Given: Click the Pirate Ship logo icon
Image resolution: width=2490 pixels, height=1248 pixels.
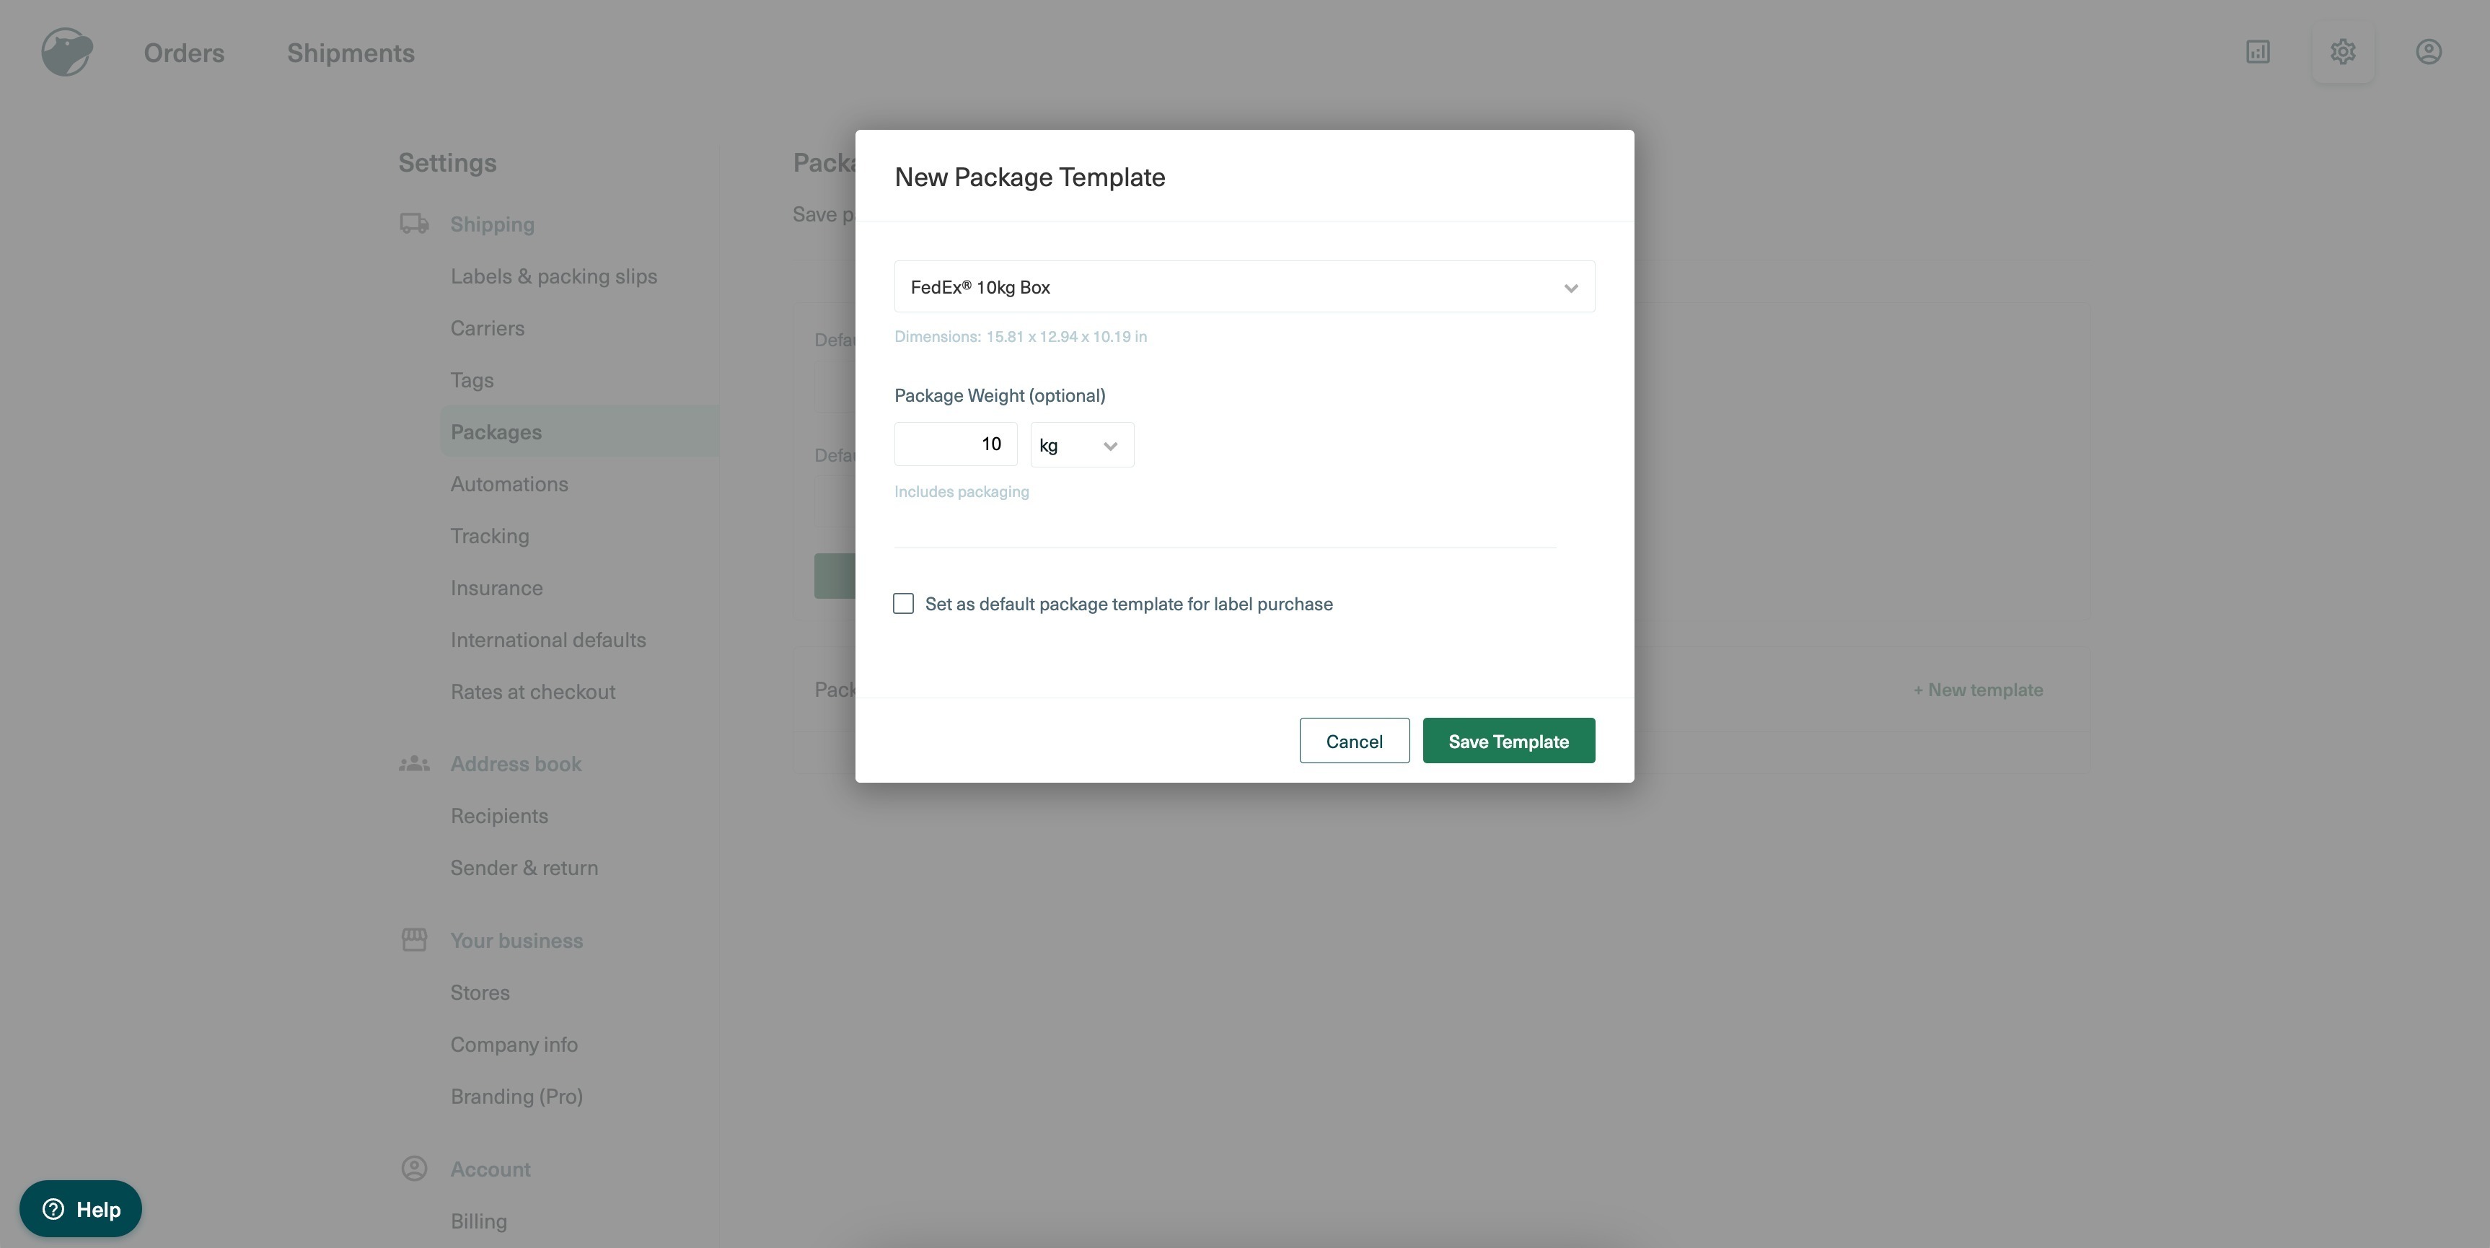Looking at the screenshot, I should (x=66, y=52).
